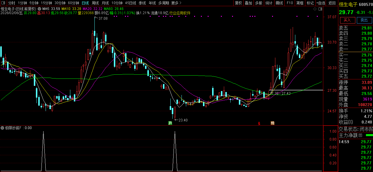Click the 恒生电子 stock name header
This screenshot has width=373, height=172.
pyautogui.click(x=348, y=4)
